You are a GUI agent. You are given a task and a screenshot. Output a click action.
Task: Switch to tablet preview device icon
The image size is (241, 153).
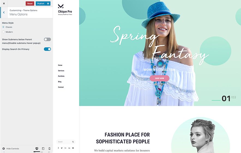[43, 149]
